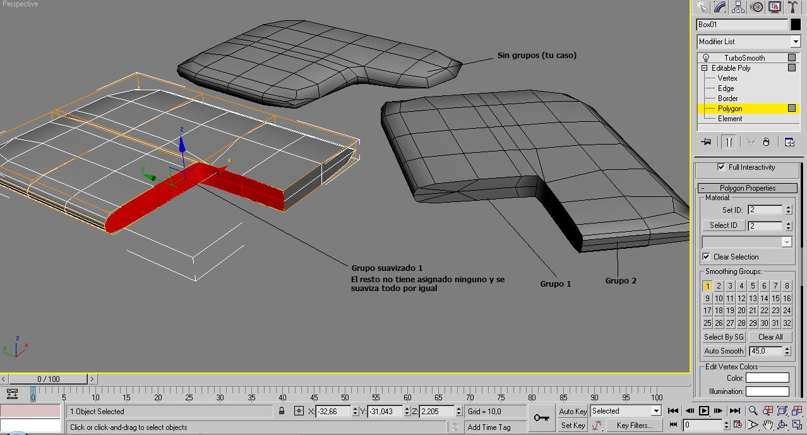Open the Hierarchy command panel tab
807x435 pixels.
(x=738, y=7)
